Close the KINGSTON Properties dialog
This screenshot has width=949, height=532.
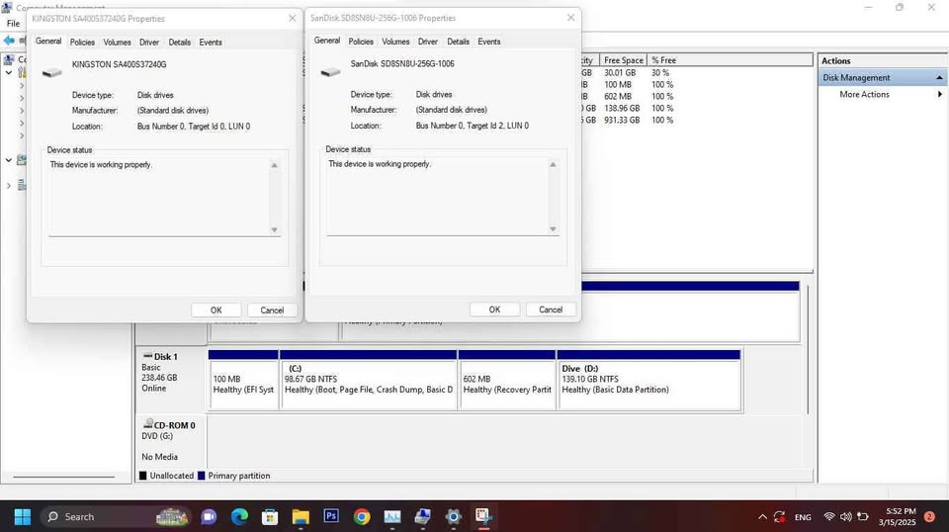pos(293,18)
